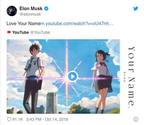Open the Elon Musk display name
Image resolution: width=144 pixels, height=125 pixels.
[31, 8]
